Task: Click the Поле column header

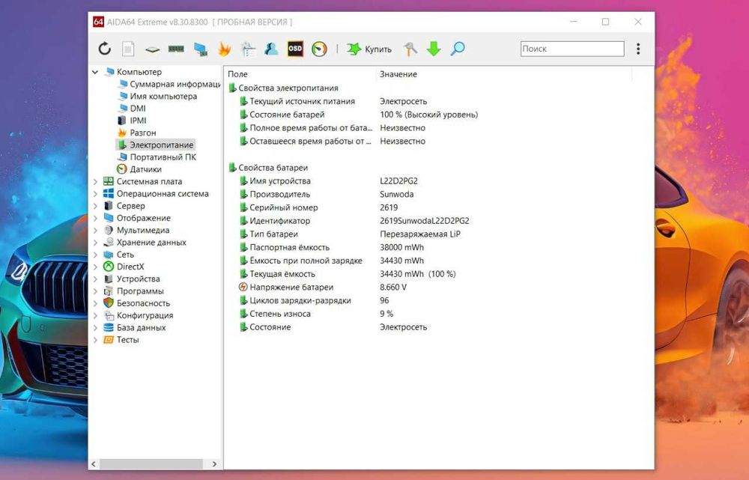Action: tap(300, 74)
